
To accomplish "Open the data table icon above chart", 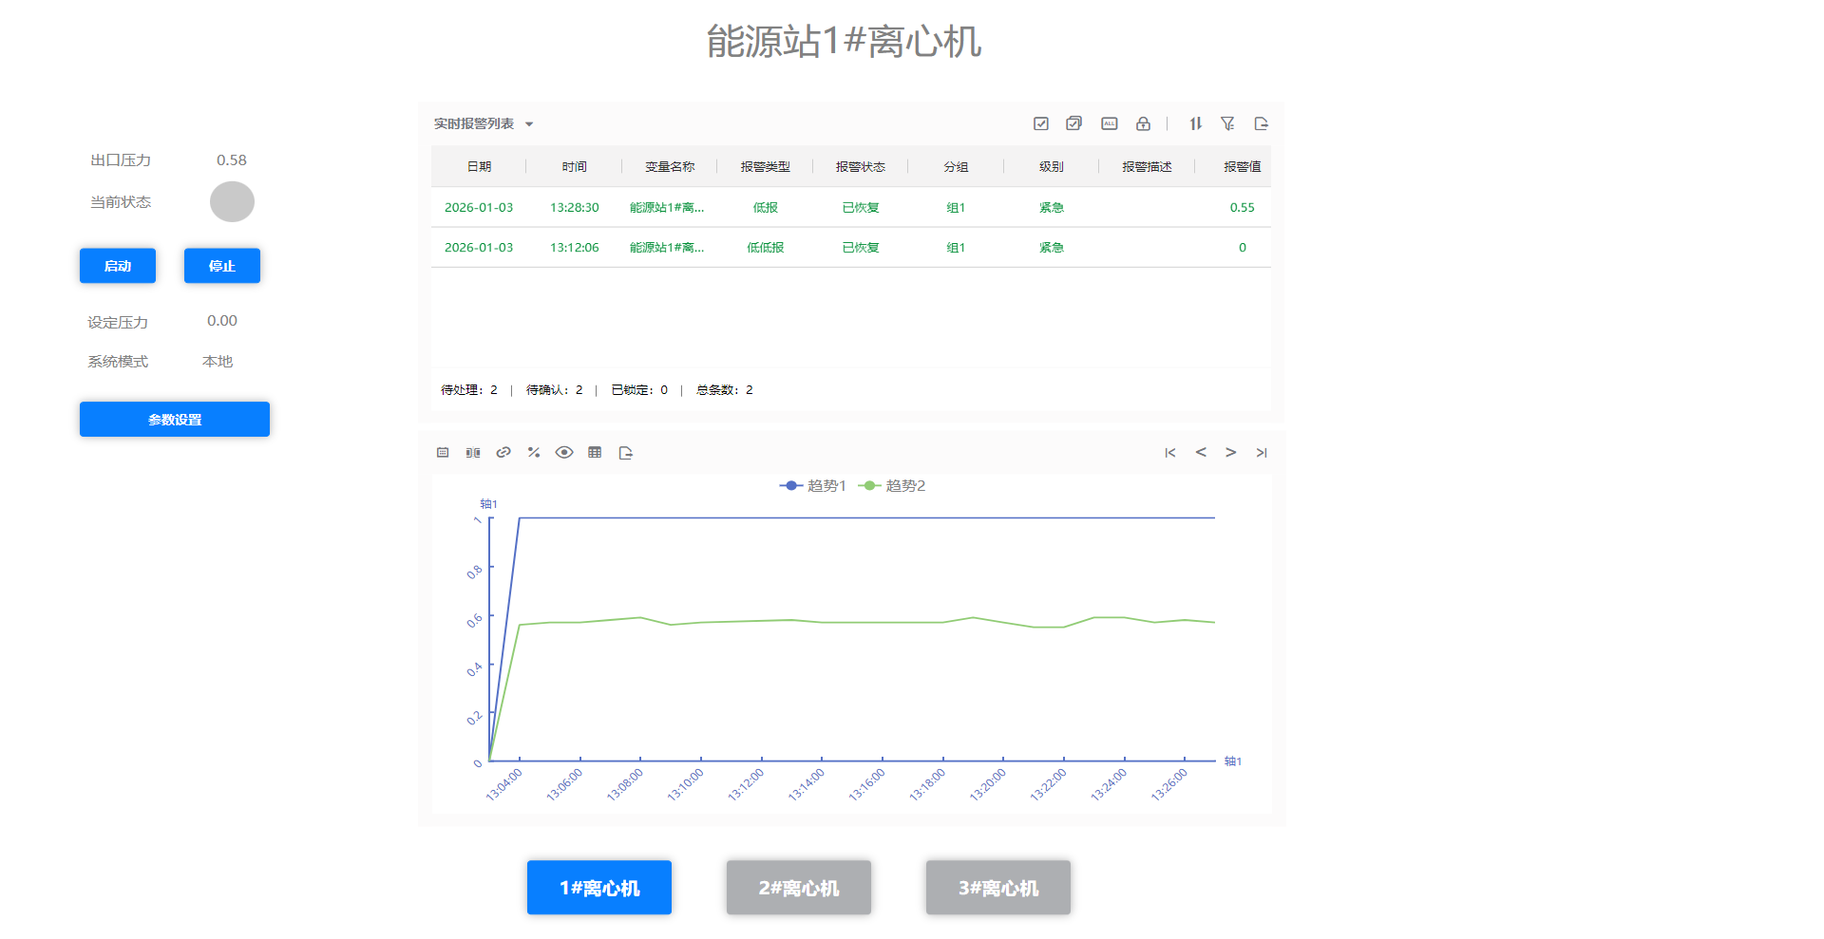I will pyautogui.click(x=595, y=453).
